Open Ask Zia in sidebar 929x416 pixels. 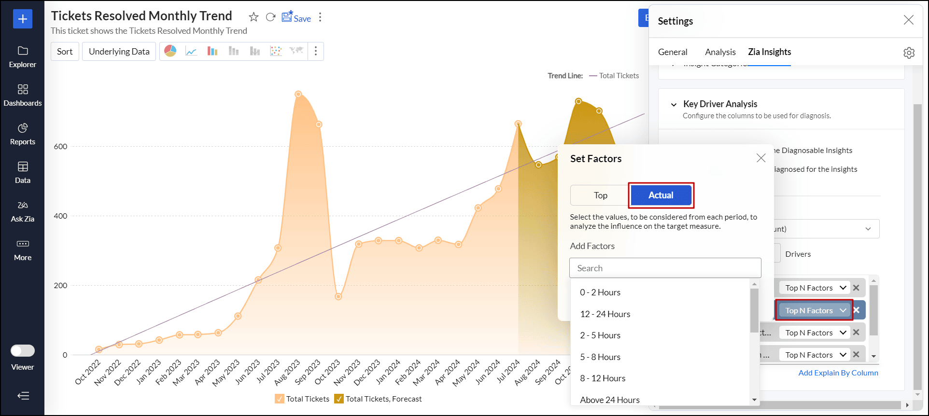pos(23,211)
